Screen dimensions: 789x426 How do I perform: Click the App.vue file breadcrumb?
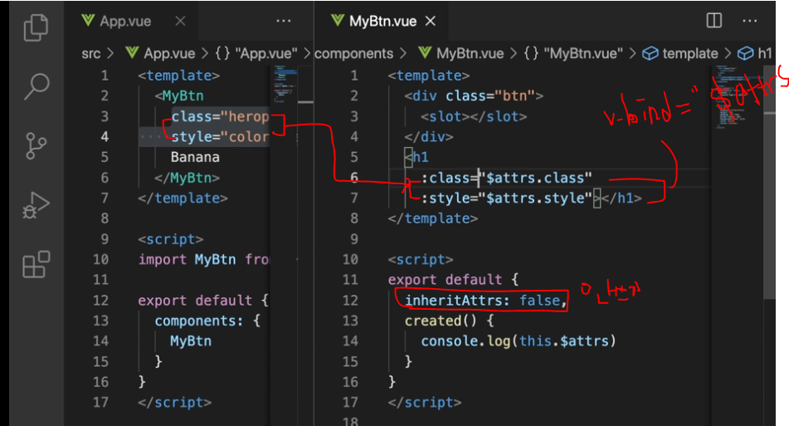point(160,53)
